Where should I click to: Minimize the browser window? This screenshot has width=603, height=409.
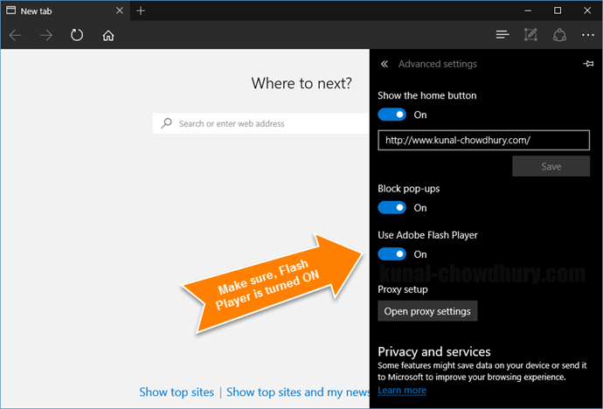pyautogui.click(x=528, y=10)
